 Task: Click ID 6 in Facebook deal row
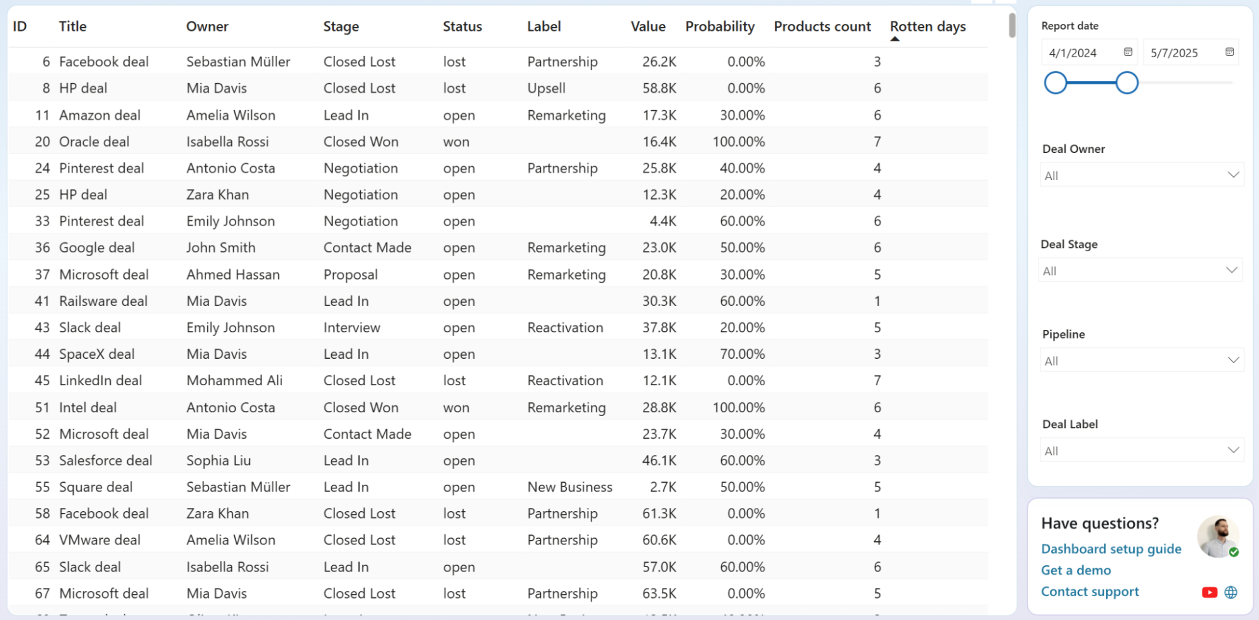[46, 62]
